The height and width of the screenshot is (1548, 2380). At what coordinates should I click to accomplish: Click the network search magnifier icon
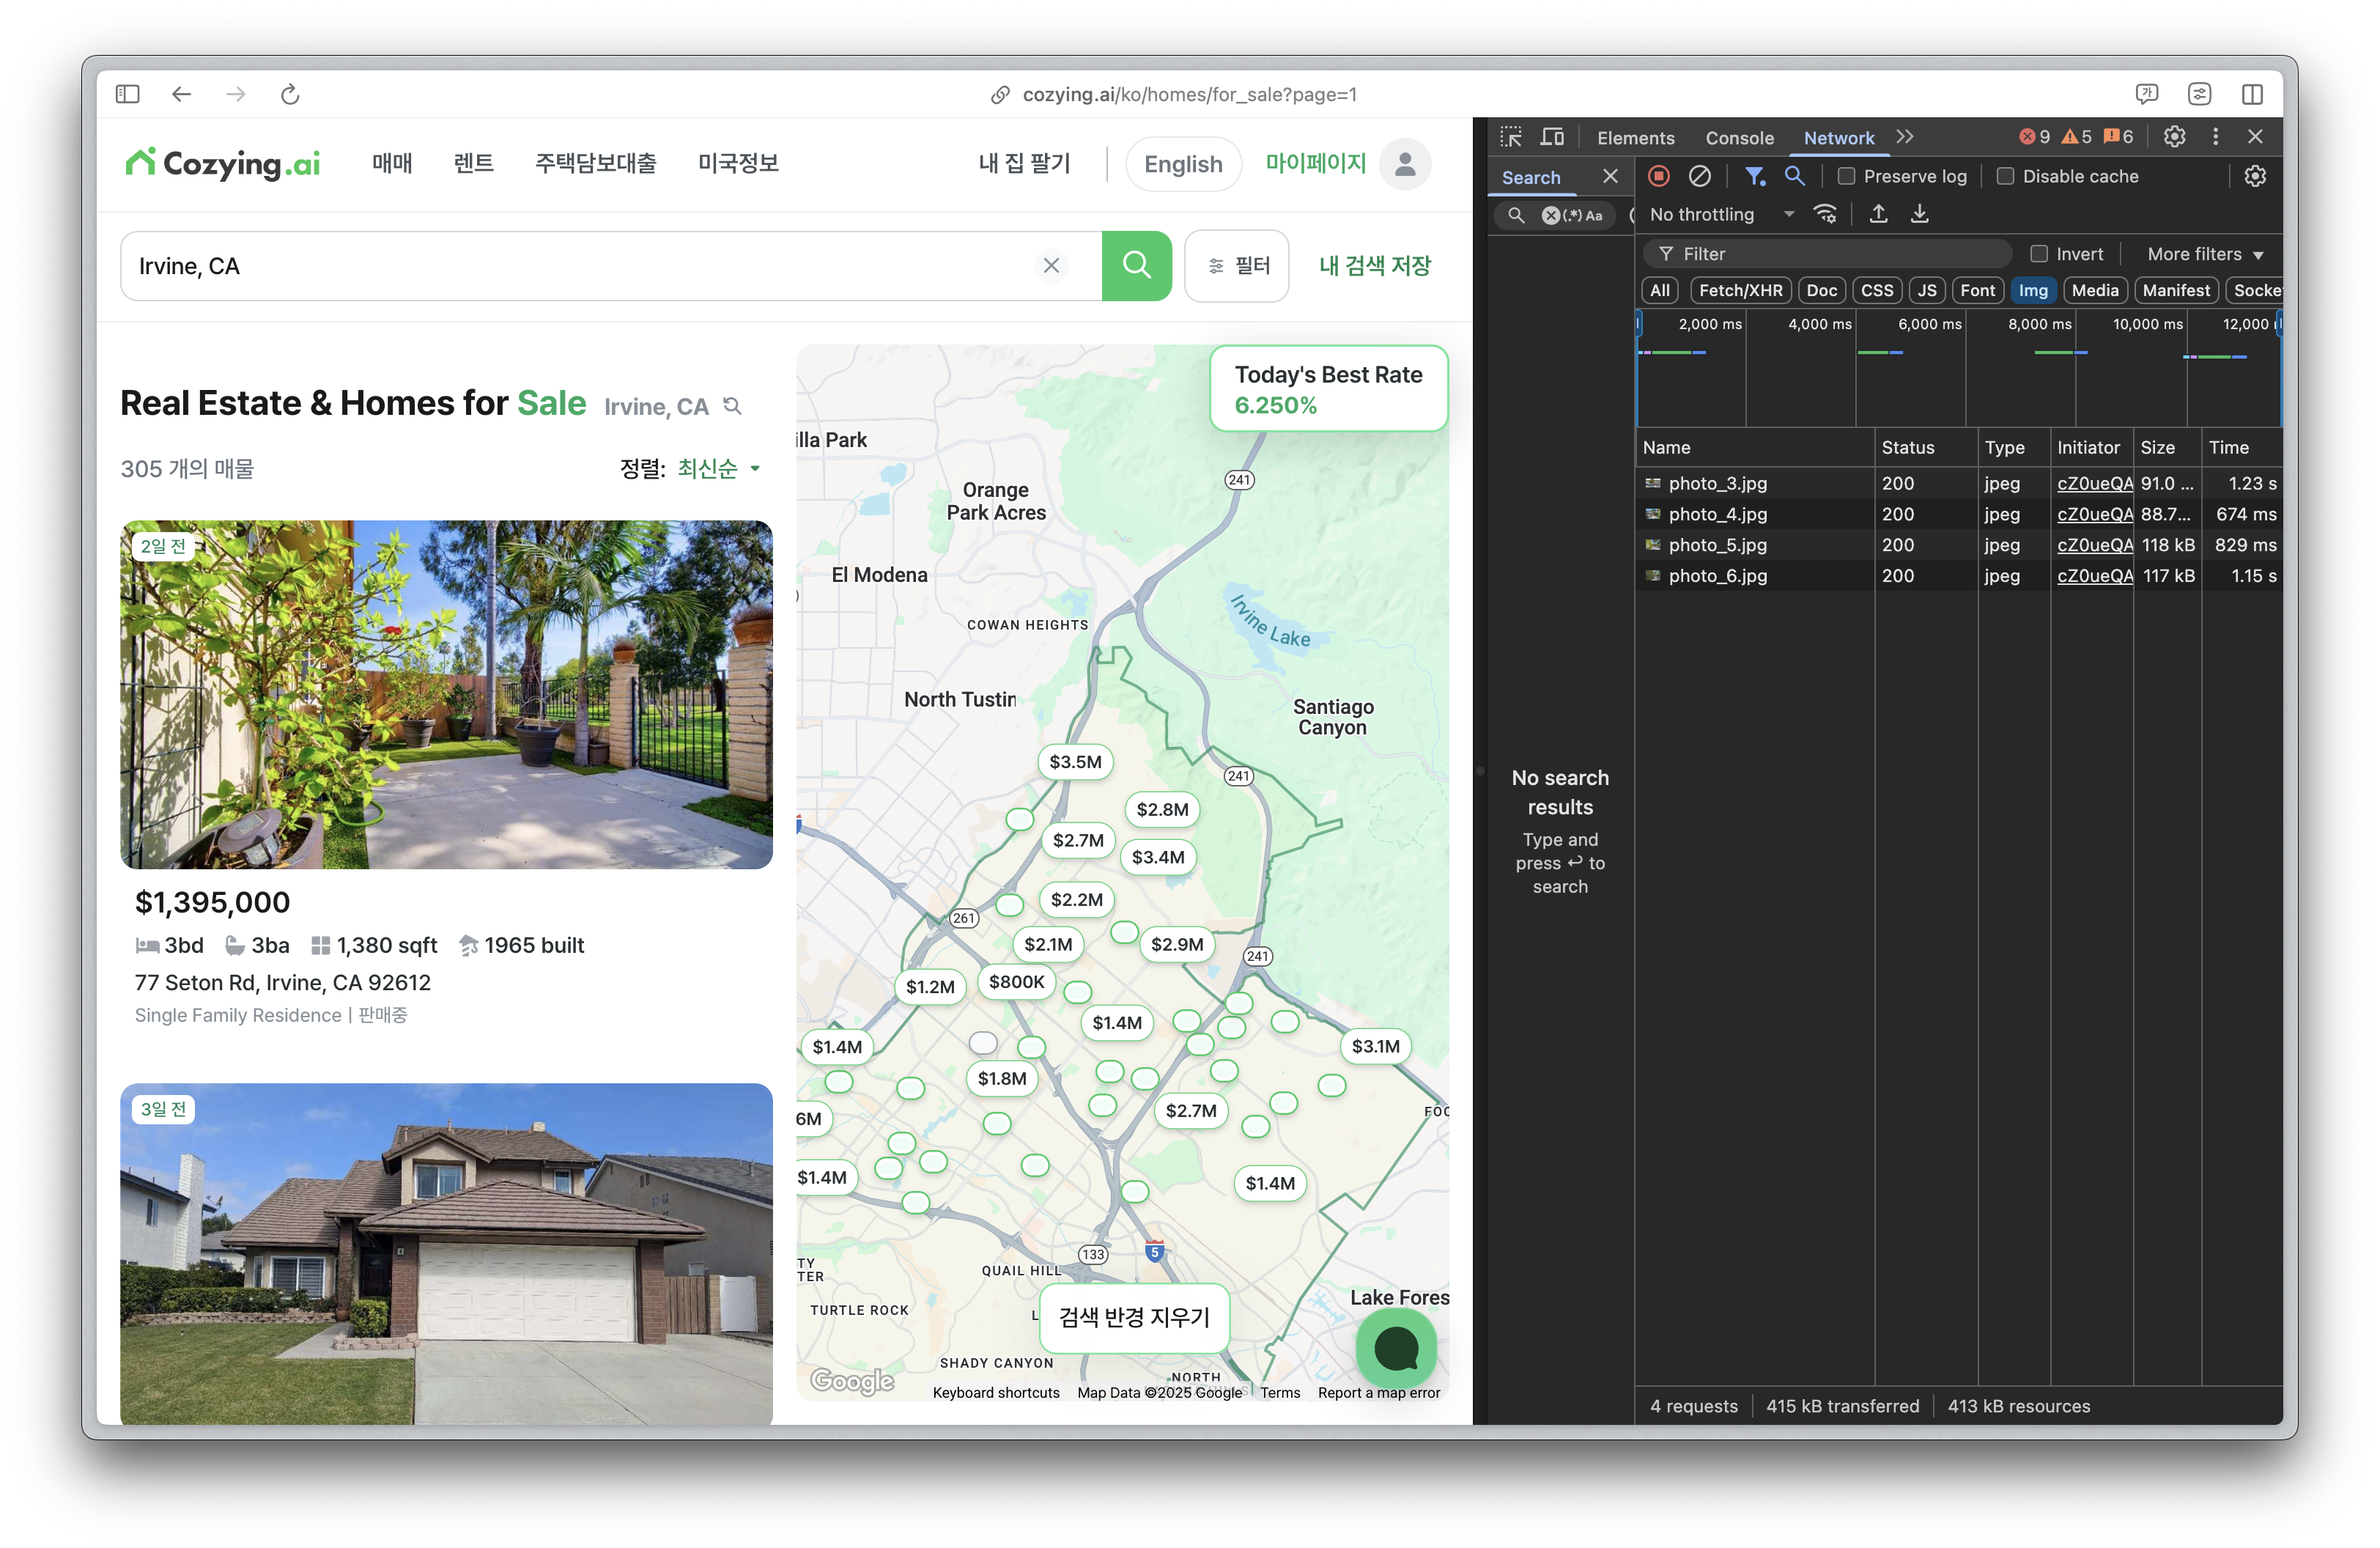tap(1795, 176)
